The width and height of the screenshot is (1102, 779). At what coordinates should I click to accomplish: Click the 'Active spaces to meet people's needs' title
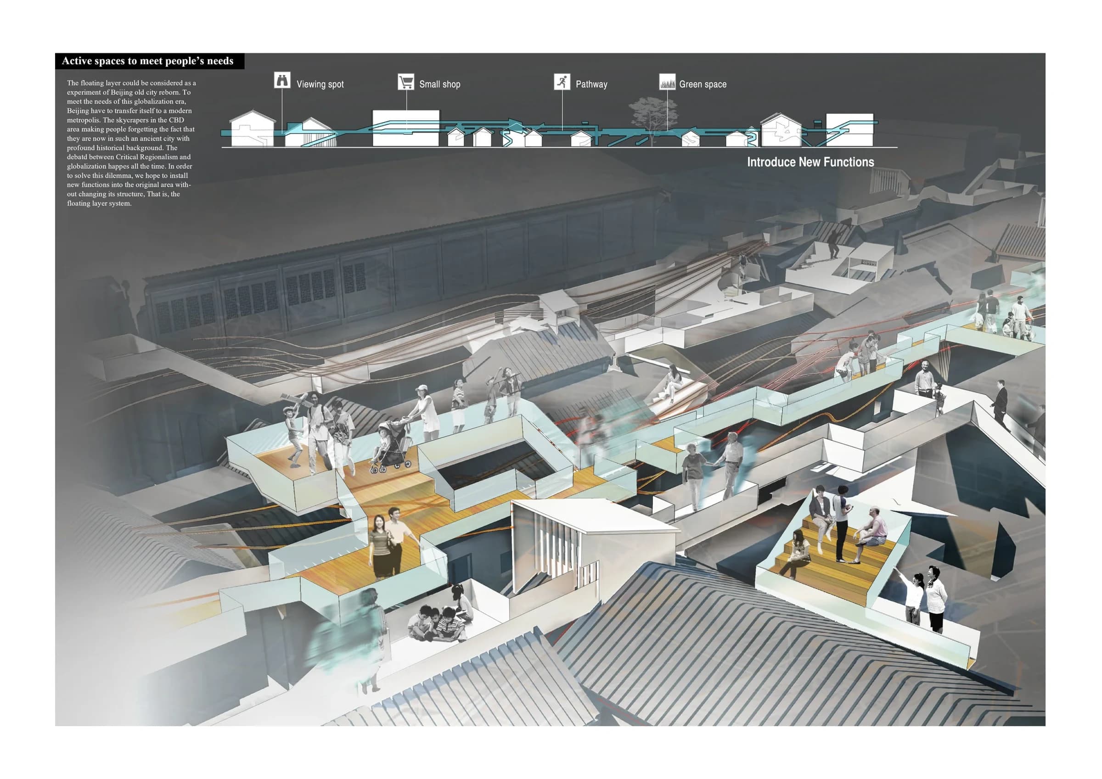[148, 61]
